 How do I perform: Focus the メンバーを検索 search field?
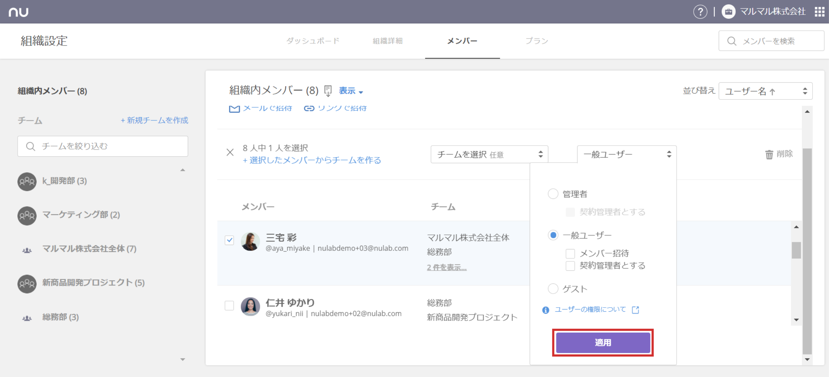click(771, 41)
